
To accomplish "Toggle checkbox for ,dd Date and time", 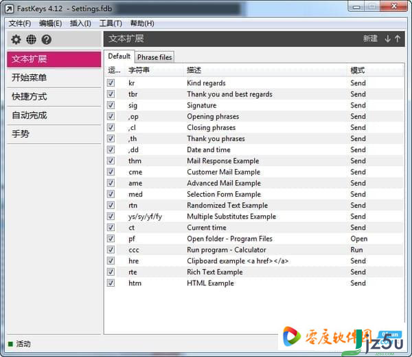I will click(x=111, y=150).
